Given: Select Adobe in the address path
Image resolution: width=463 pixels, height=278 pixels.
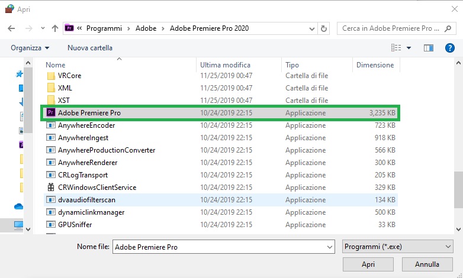Looking at the screenshot, I should click(146, 28).
